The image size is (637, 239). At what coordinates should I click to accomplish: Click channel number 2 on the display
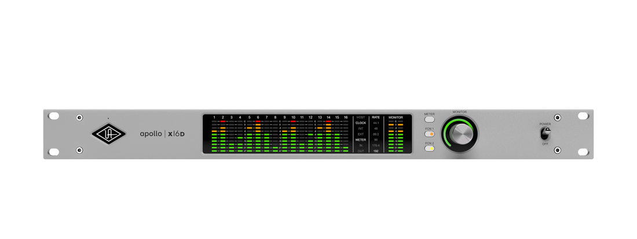click(x=222, y=117)
